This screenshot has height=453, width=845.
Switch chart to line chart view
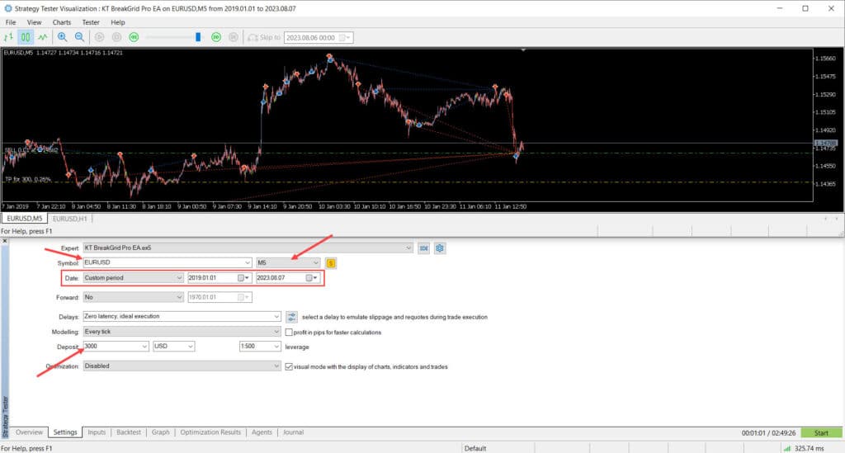tap(43, 37)
